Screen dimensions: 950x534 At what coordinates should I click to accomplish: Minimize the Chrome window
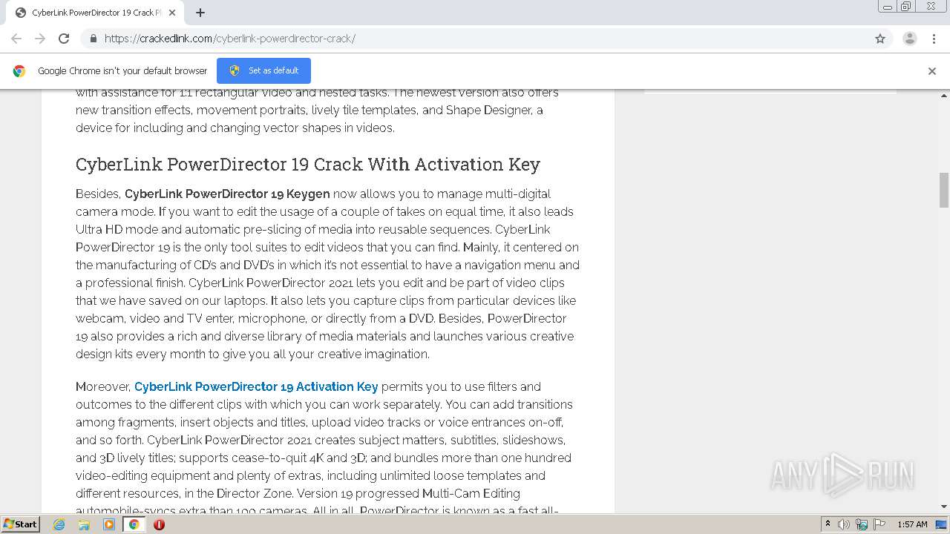pos(887,7)
